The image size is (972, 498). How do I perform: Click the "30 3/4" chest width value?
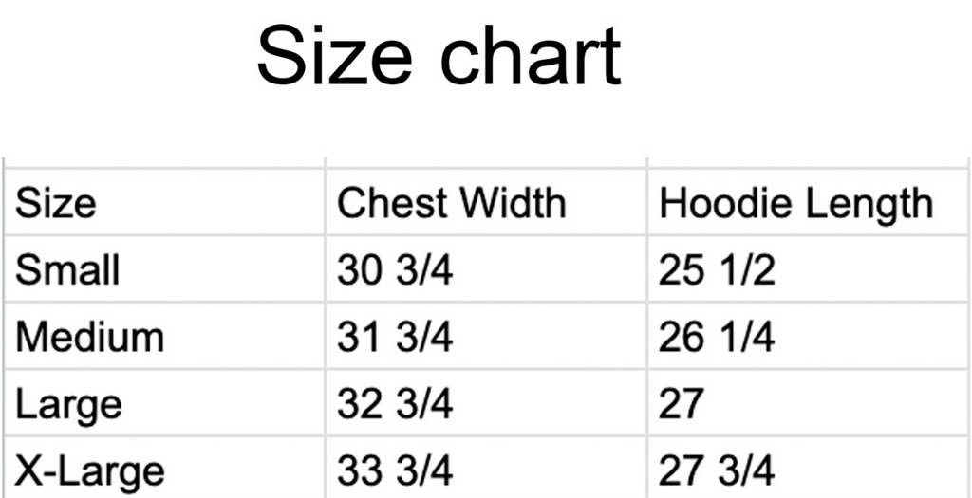tap(395, 271)
